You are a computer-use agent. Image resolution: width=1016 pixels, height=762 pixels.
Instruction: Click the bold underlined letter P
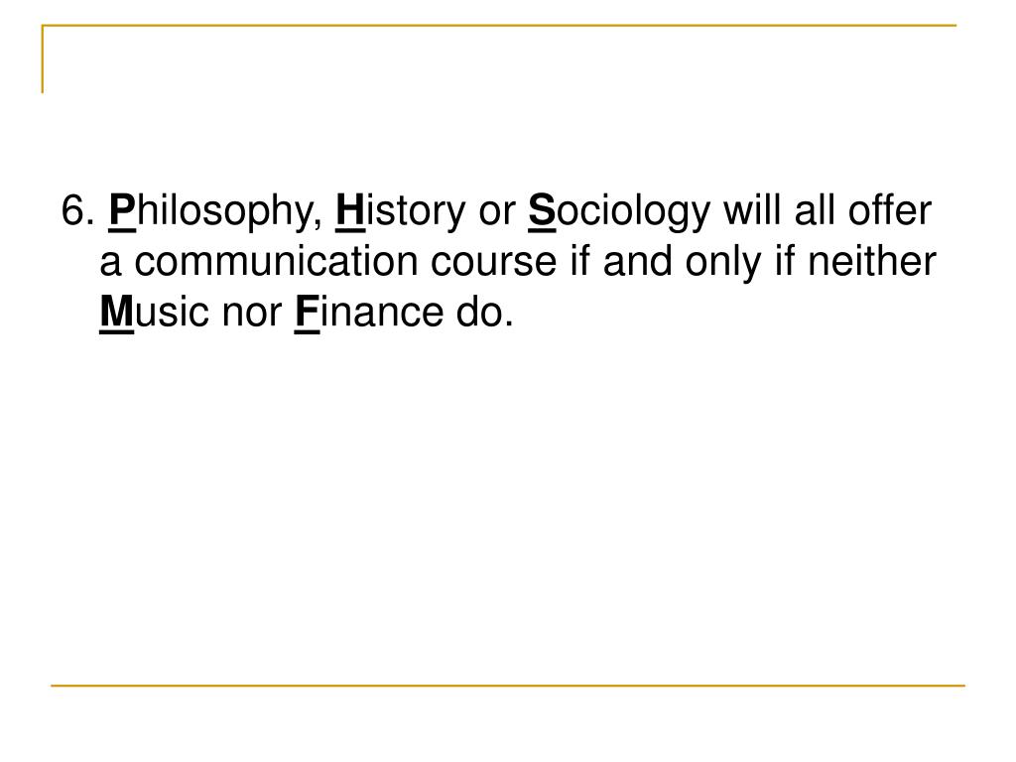[x=121, y=211]
